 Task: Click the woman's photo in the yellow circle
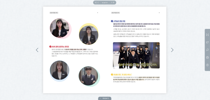point(89,35)
